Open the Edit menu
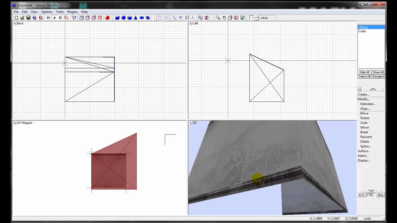This screenshot has width=397, height=223. point(25,12)
